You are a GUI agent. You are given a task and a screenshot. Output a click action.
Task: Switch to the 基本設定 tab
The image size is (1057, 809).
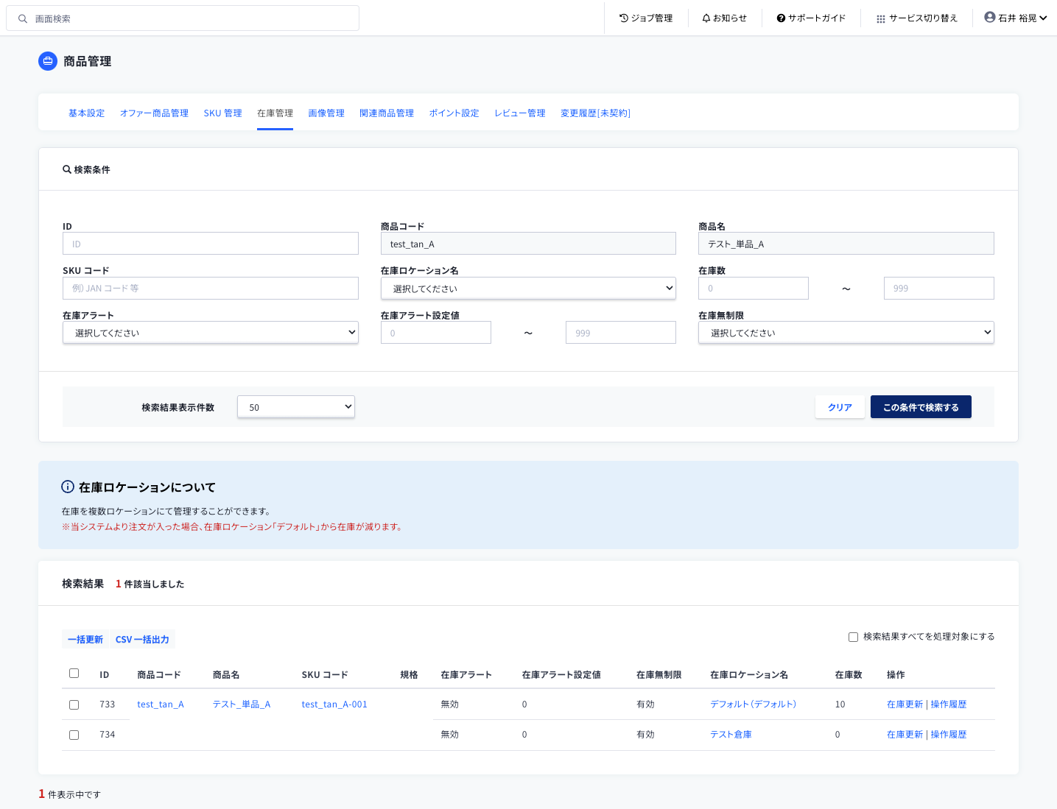point(86,113)
